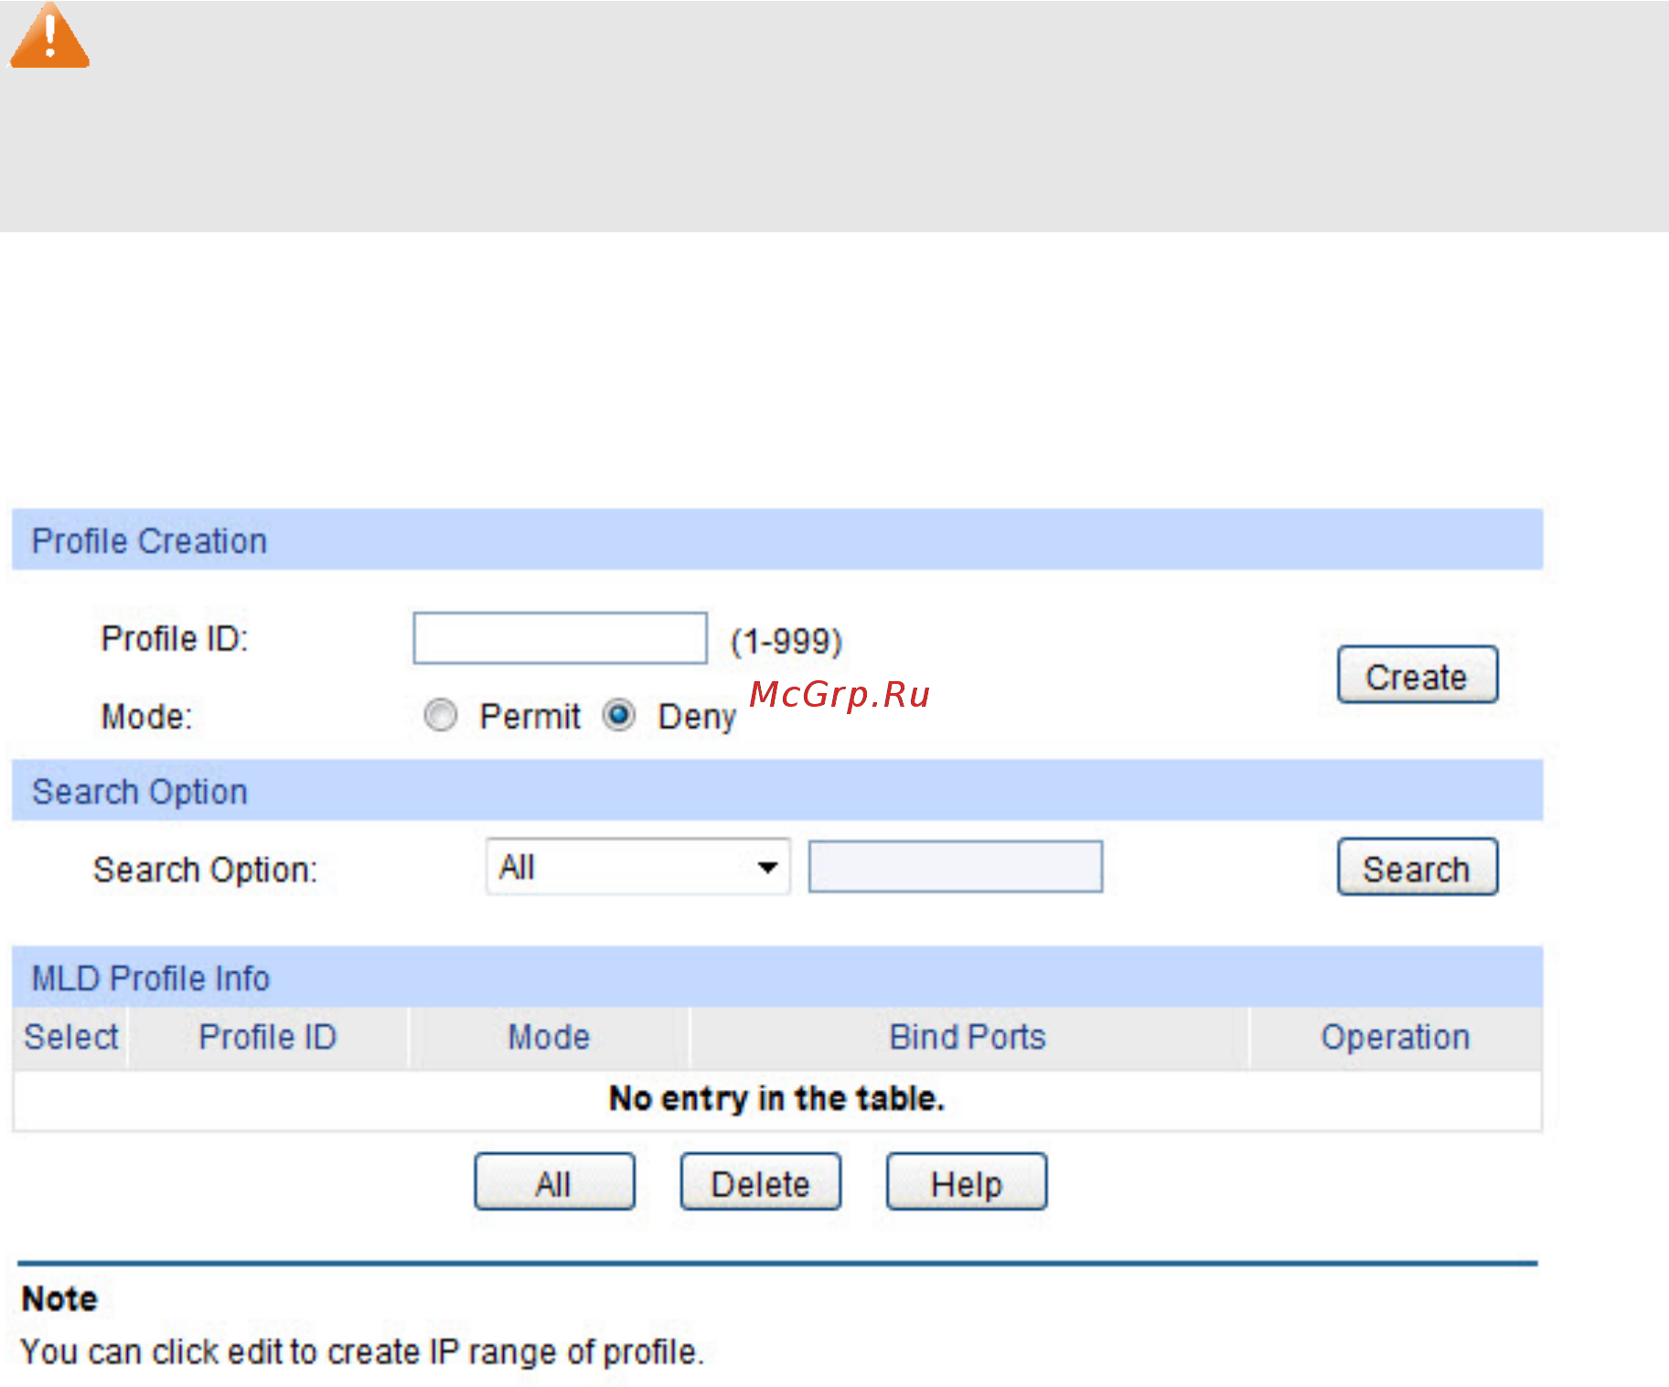Click the Profile ID input field
Image resolution: width=1669 pixels, height=1387 pixels.
560,638
